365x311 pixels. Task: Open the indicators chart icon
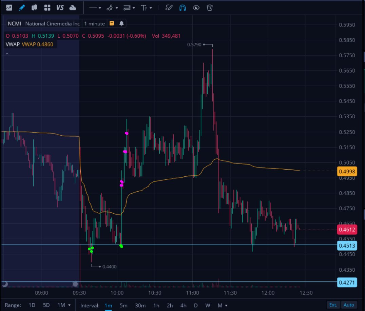9,8
